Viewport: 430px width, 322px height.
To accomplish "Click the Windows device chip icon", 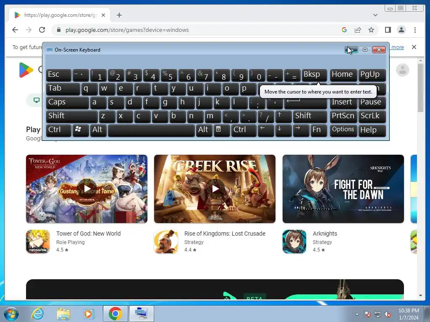I will (37, 100).
